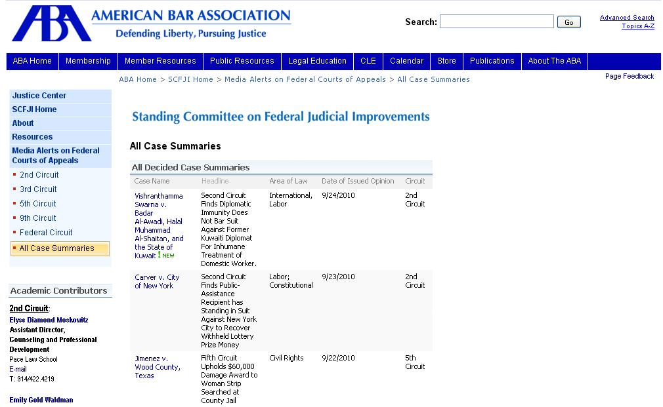Screen dimensions: 663x407
Task: Click the Page Feedback link
Action: (629, 76)
